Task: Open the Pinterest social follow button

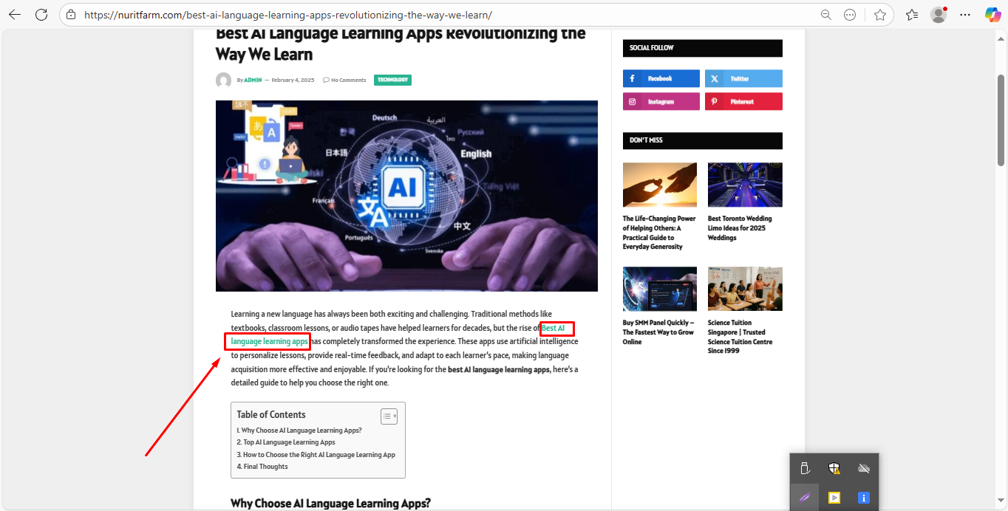Action: point(743,101)
